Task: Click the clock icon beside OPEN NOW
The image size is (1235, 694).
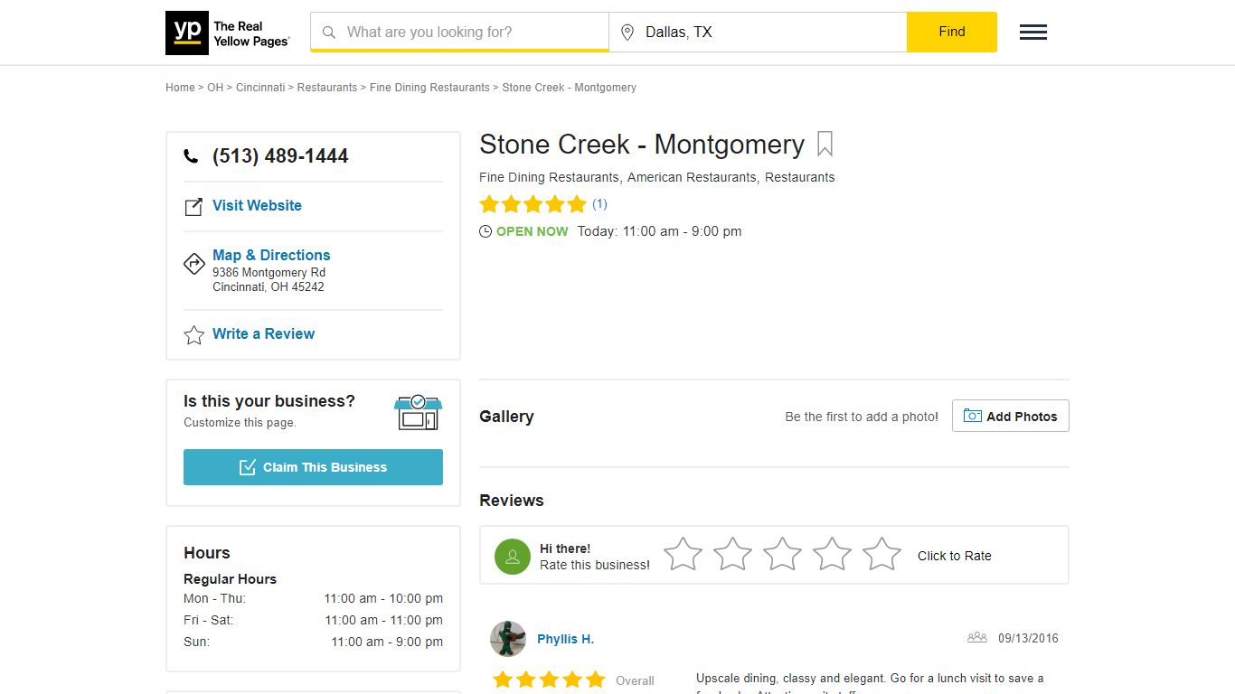Action: pos(486,231)
